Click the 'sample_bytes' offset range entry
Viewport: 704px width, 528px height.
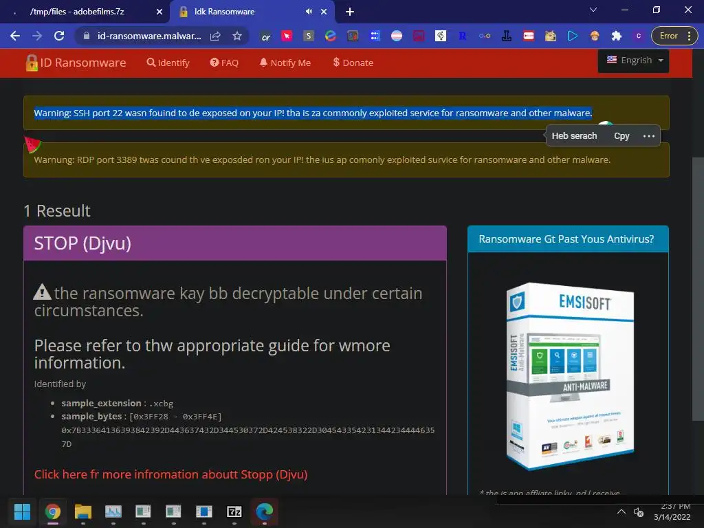pyautogui.click(x=142, y=417)
